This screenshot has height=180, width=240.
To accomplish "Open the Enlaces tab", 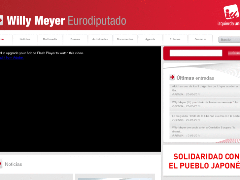I will pyautogui.click(x=175, y=39).
